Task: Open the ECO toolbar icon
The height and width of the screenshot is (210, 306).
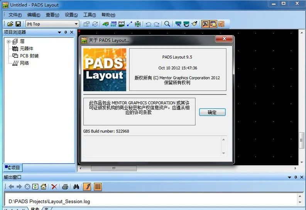Action: click(130, 24)
